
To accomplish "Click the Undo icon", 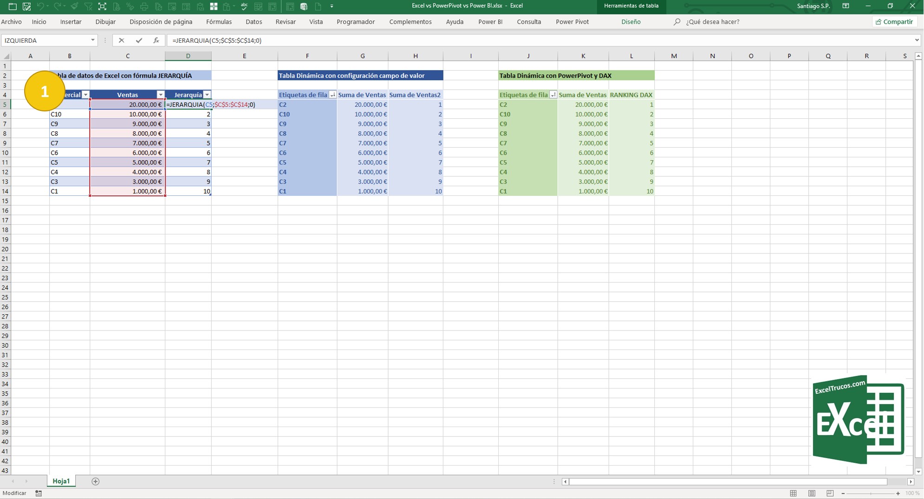I will [x=42, y=7].
